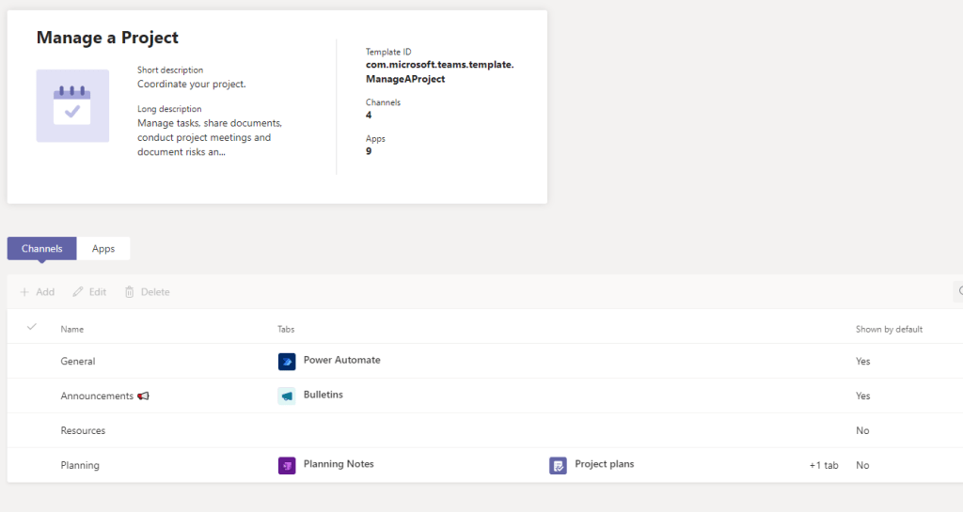Expand the "+1 tab" indicator in Planning row
This screenshot has width=963, height=512.
click(823, 465)
